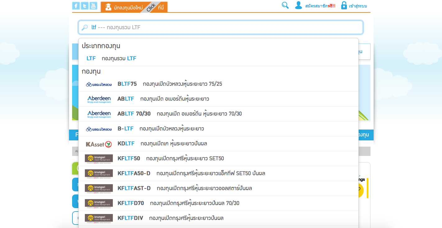Image resolution: width=442 pixels, height=228 pixels.
Task: Open the Facebook social icon
Action: tap(76, 6)
